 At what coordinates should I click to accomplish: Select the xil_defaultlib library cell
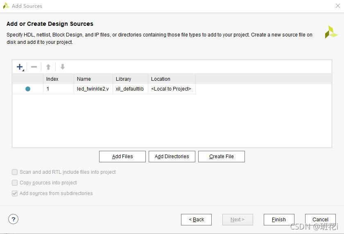(x=131, y=89)
